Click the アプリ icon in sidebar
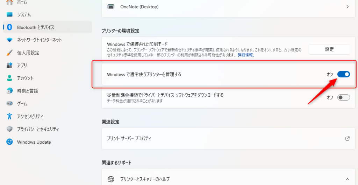Screen dimensions: 358x185 pyautogui.click(x=10, y=66)
